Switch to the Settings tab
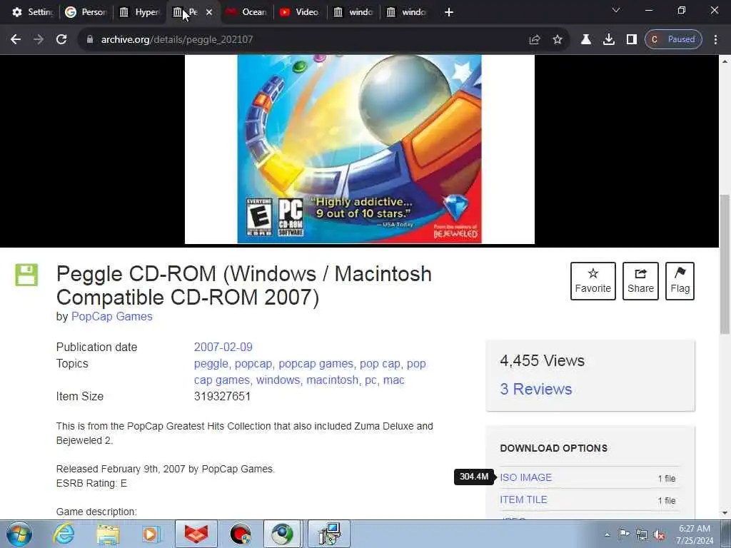Viewport: 731px width, 548px height. click(x=33, y=12)
